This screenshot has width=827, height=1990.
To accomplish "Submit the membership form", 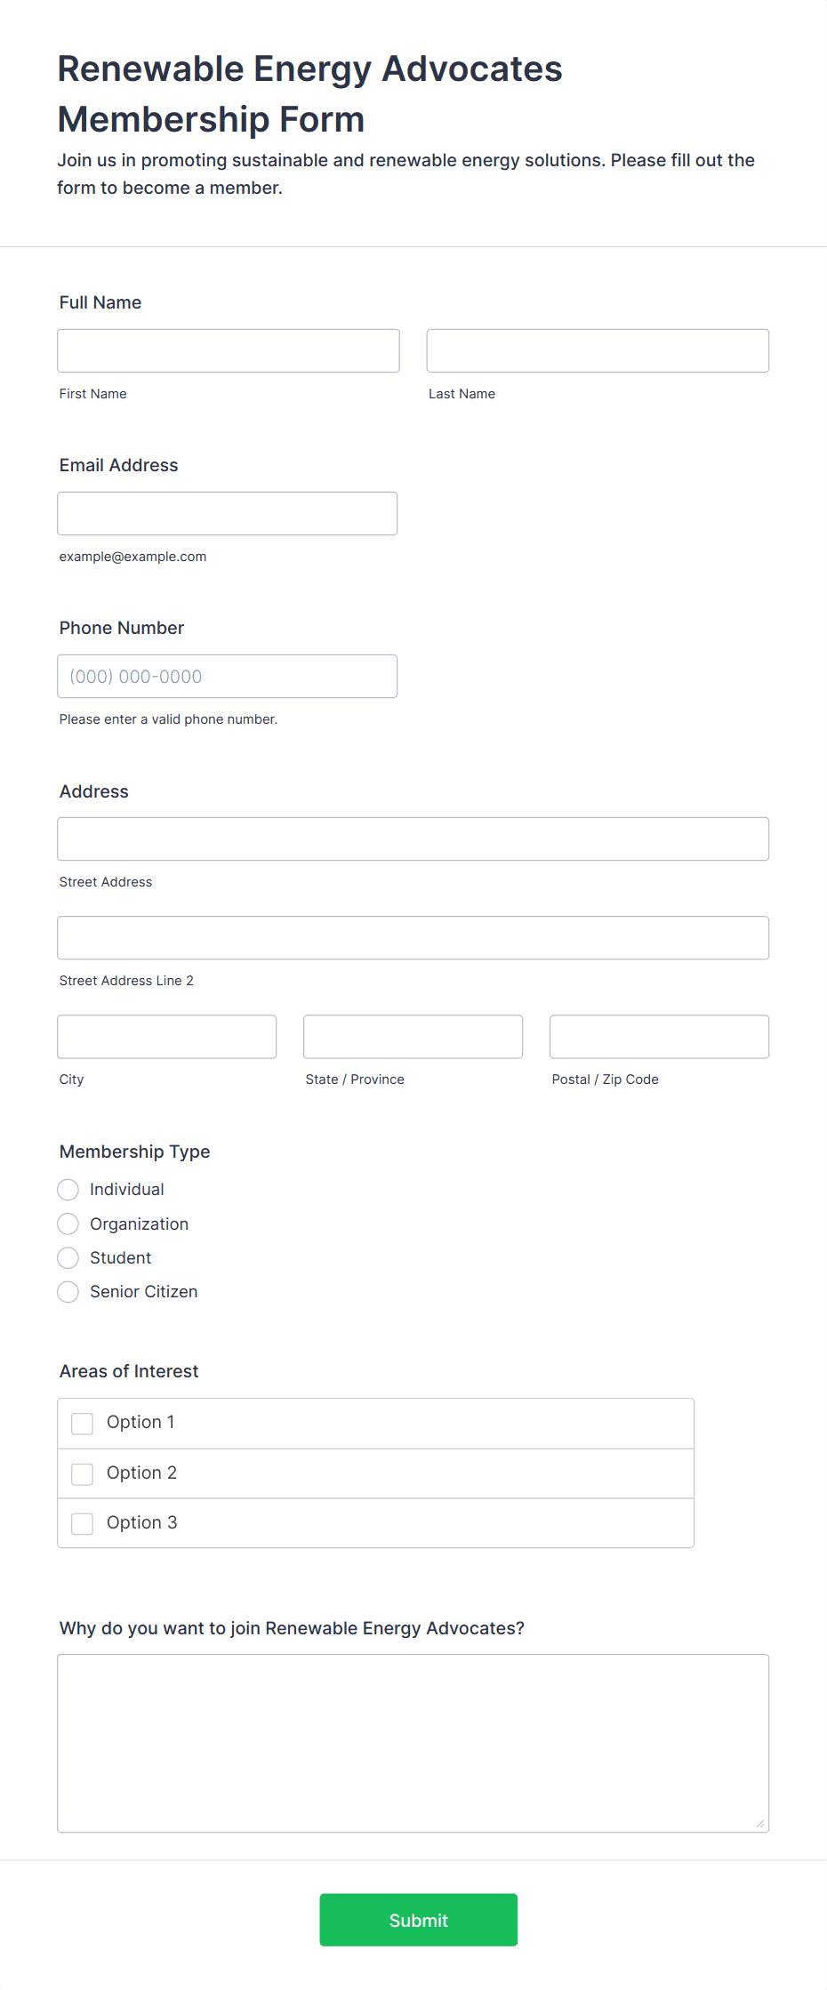I will pos(419,1920).
